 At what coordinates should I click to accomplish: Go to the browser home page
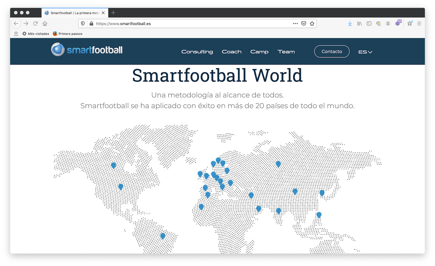point(45,24)
